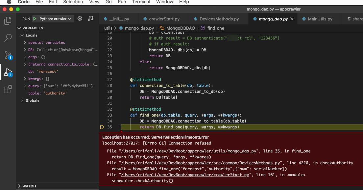Switch to the __init__.py tab
The image size is (363, 190).
[x=119, y=19]
